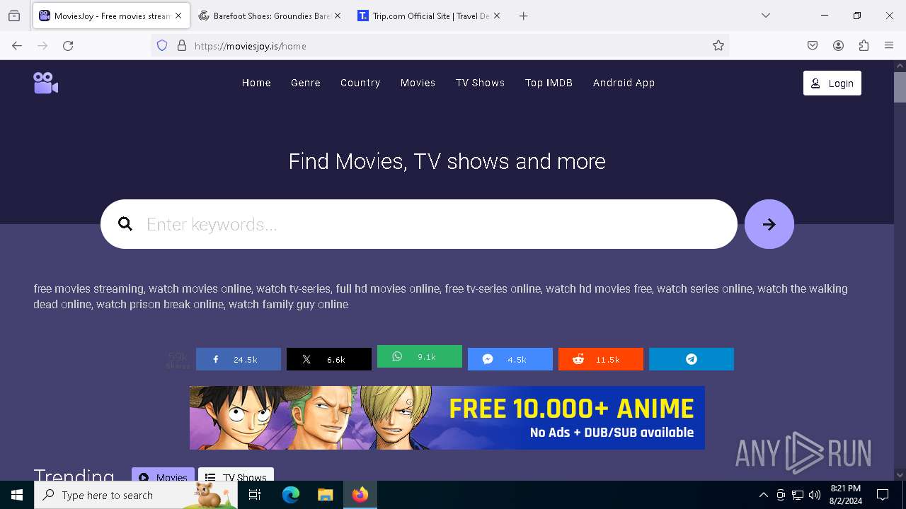The image size is (906, 509).
Task: Show hidden system tray icons
Action: coord(763,495)
